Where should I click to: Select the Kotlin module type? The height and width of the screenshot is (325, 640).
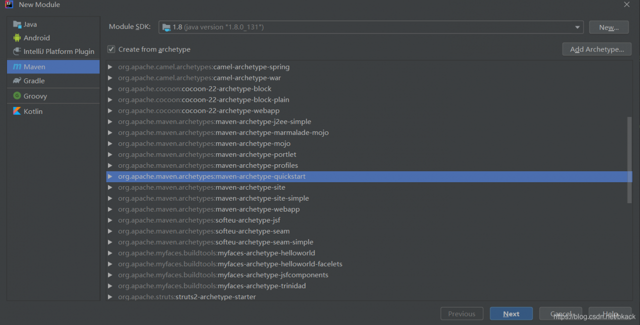(x=33, y=111)
